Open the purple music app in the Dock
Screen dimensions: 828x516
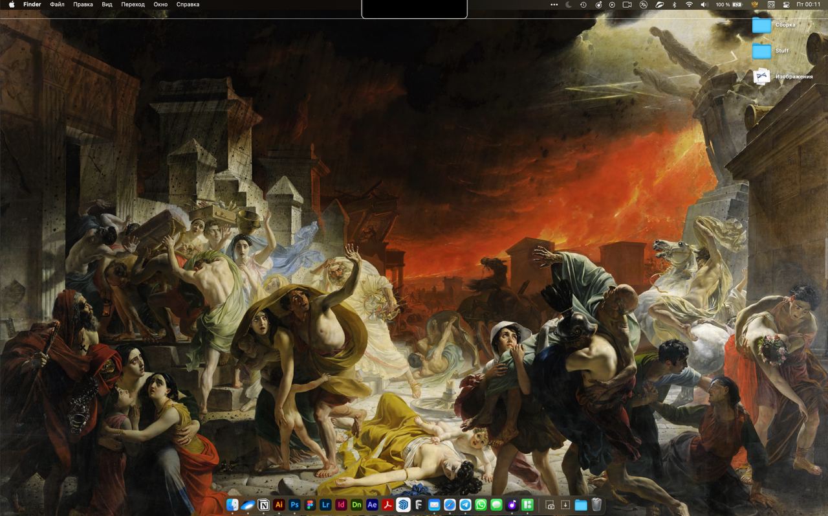(x=512, y=505)
